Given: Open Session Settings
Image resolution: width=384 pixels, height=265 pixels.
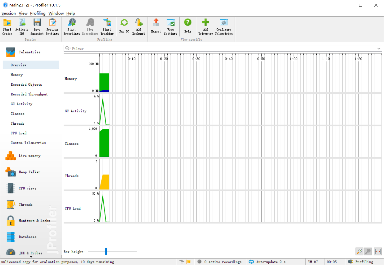Looking at the screenshot, I should (x=52, y=27).
